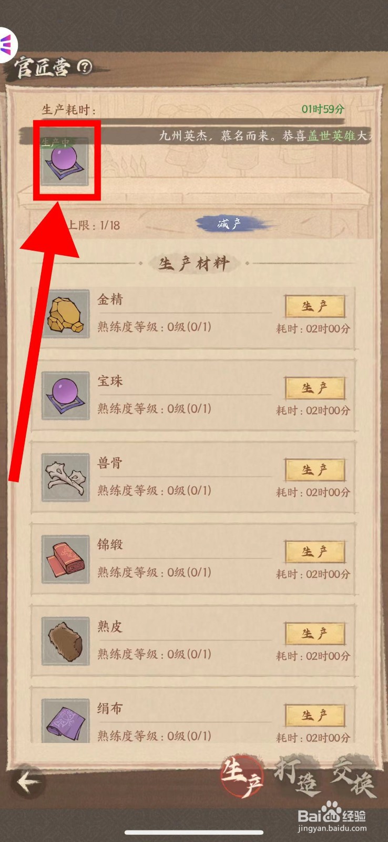This screenshot has height=842, width=388.
Task: Open the 交换 exchange tab
Action: tap(353, 777)
